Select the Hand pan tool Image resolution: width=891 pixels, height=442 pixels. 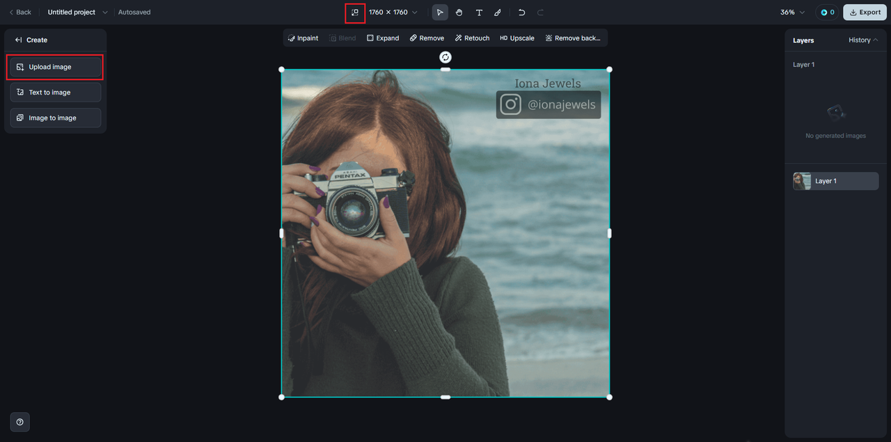tap(459, 13)
